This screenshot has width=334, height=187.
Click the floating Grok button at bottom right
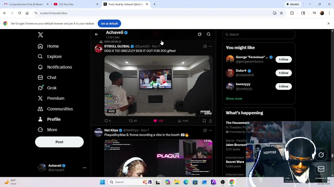coord(321,155)
